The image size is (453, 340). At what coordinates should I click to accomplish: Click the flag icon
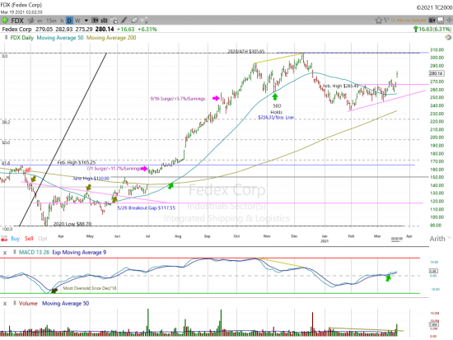click(385, 21)
